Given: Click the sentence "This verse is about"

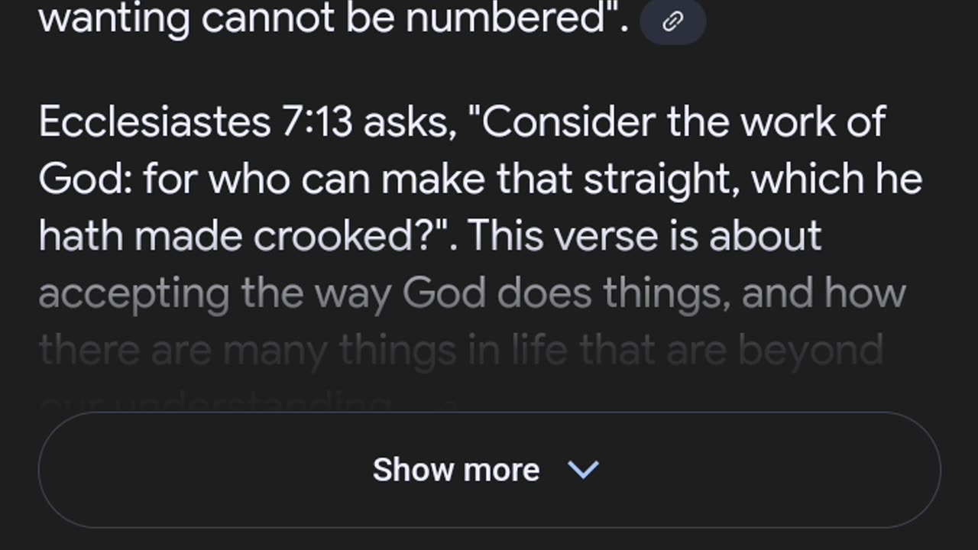Looking at the screenshot, I should (x=645, y=237).
